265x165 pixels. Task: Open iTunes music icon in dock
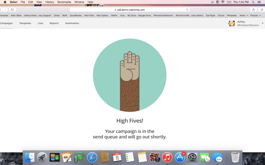point(167,157)
